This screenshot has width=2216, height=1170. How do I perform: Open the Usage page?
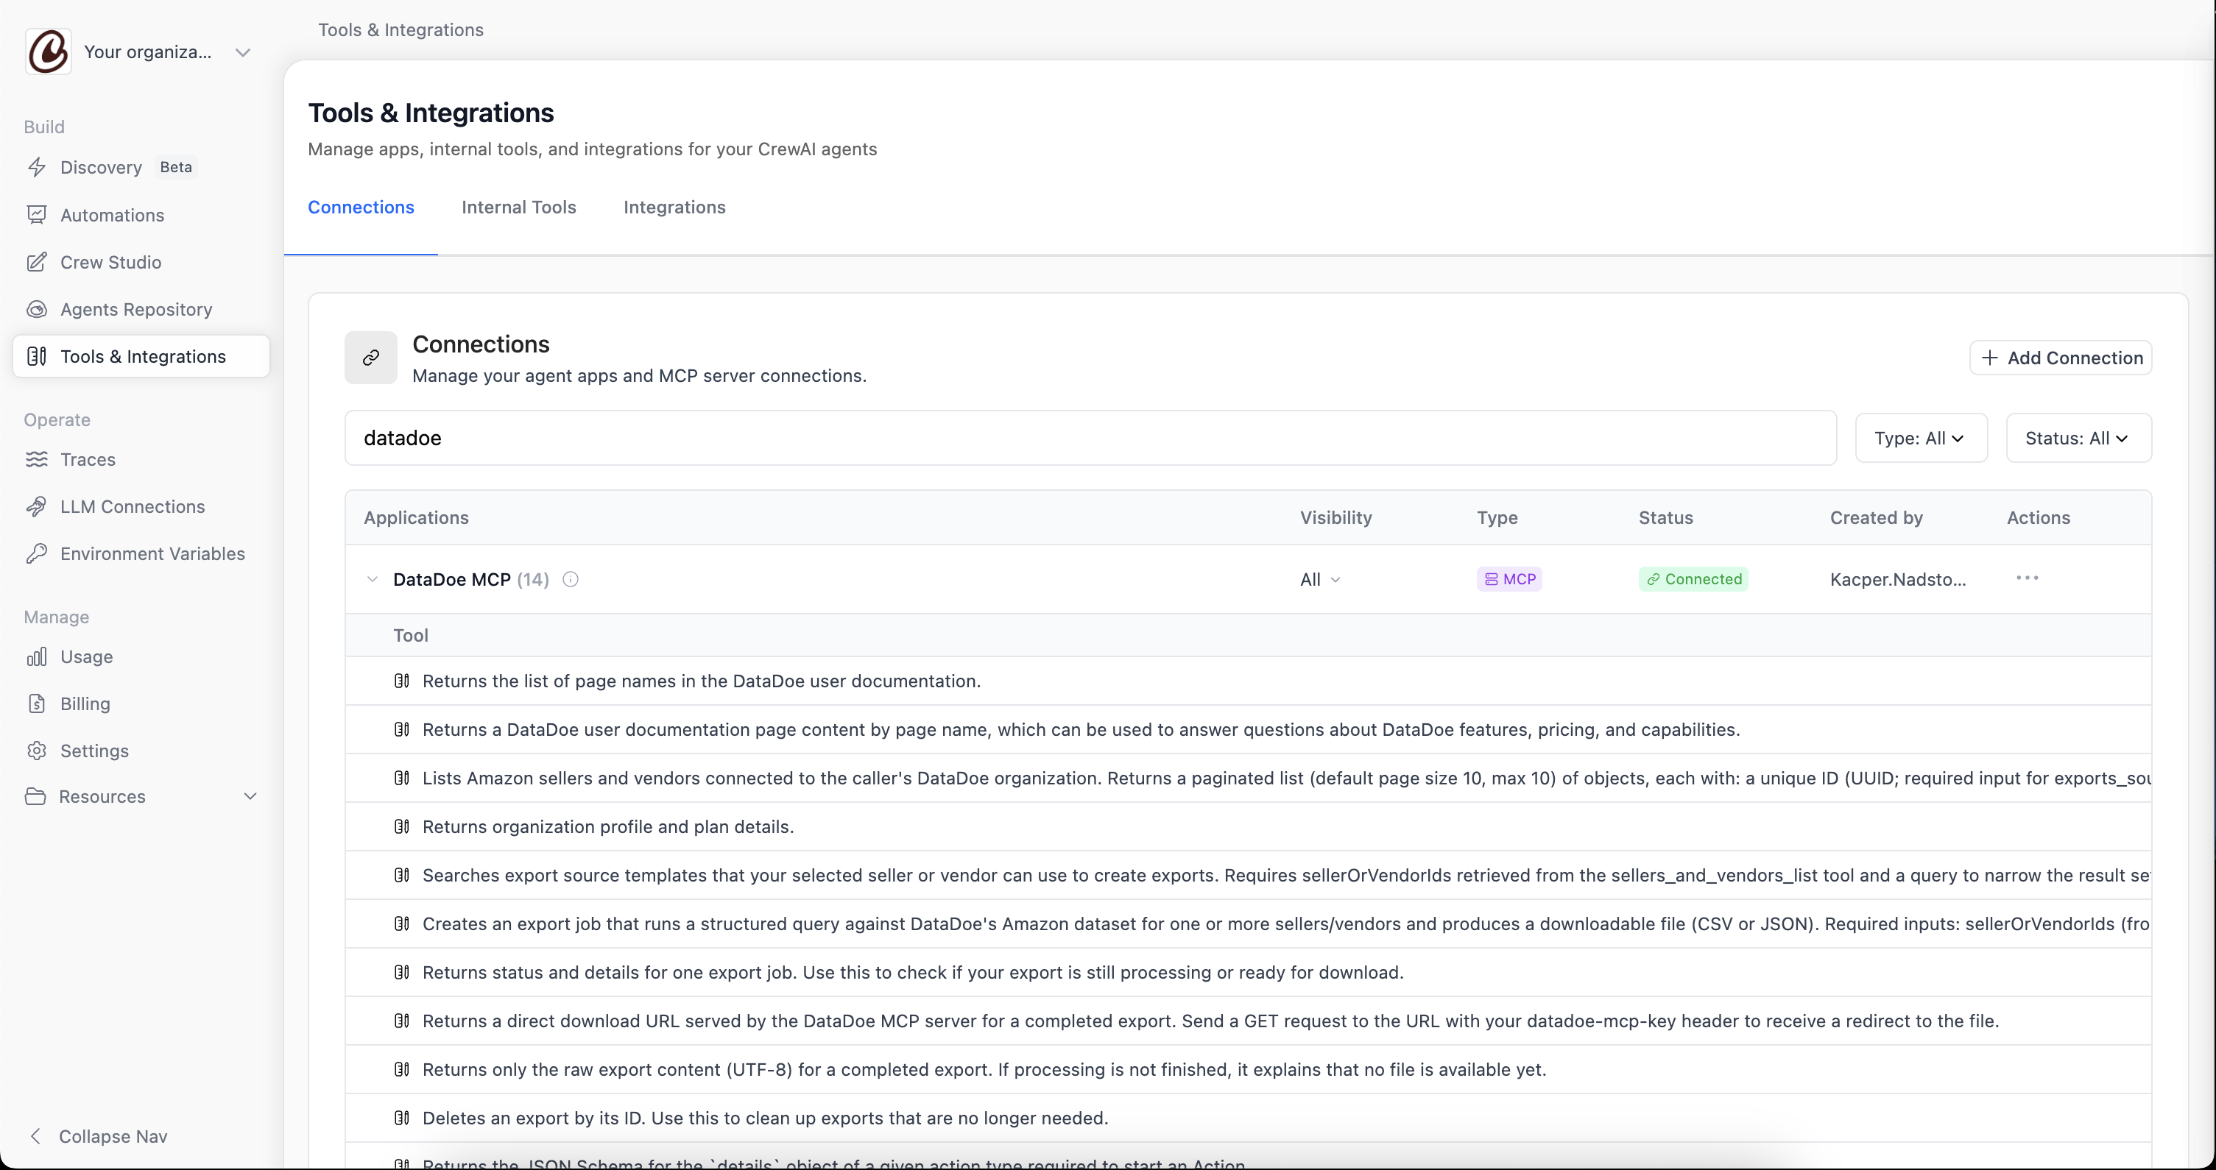[86, 658]
